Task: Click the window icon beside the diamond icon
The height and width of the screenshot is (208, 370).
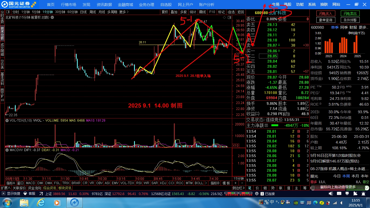Action: 229,17
